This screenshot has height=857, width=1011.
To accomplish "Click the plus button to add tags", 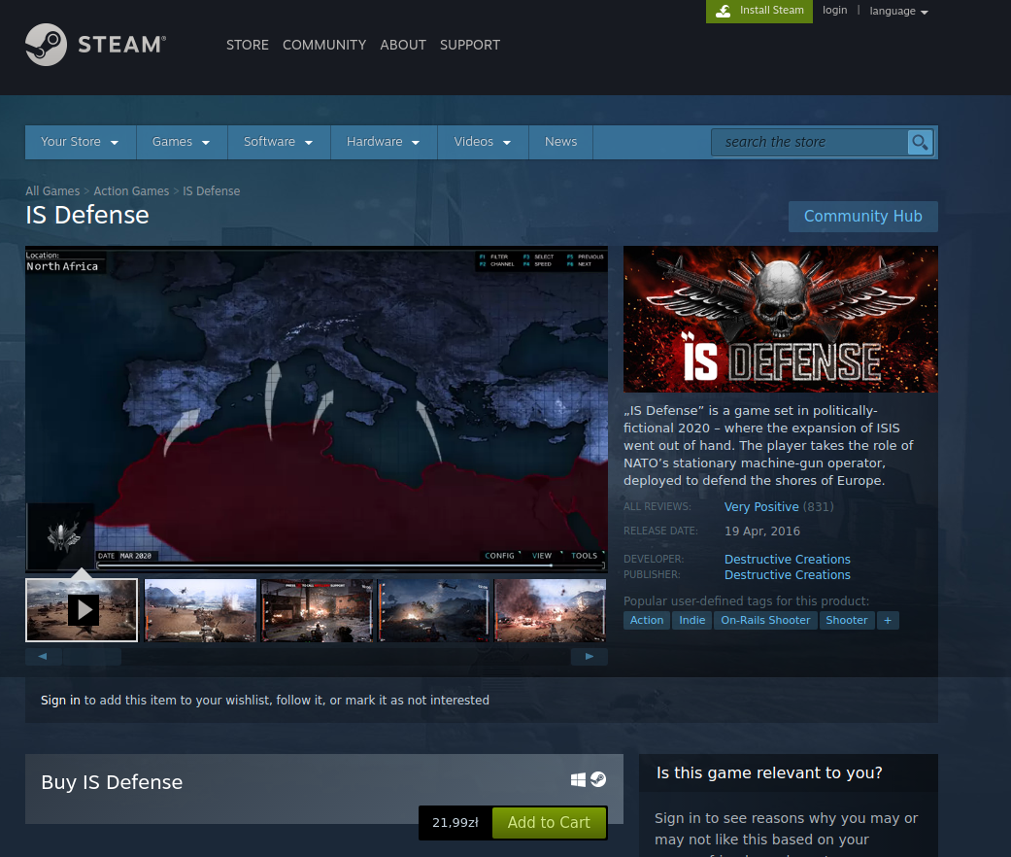I will click(887, 620).
